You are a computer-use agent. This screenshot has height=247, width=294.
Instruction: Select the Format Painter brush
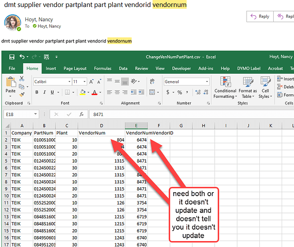point(22,95)
